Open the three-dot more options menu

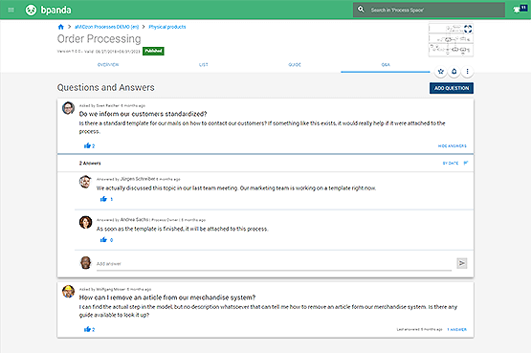pyautogui.click(x=467, y=72)
